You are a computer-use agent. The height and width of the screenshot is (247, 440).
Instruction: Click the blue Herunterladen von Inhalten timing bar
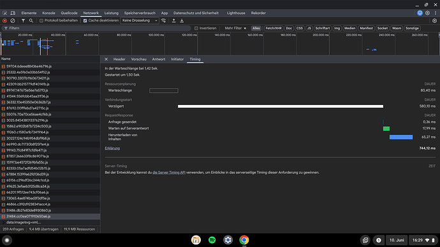pos(401,137)
